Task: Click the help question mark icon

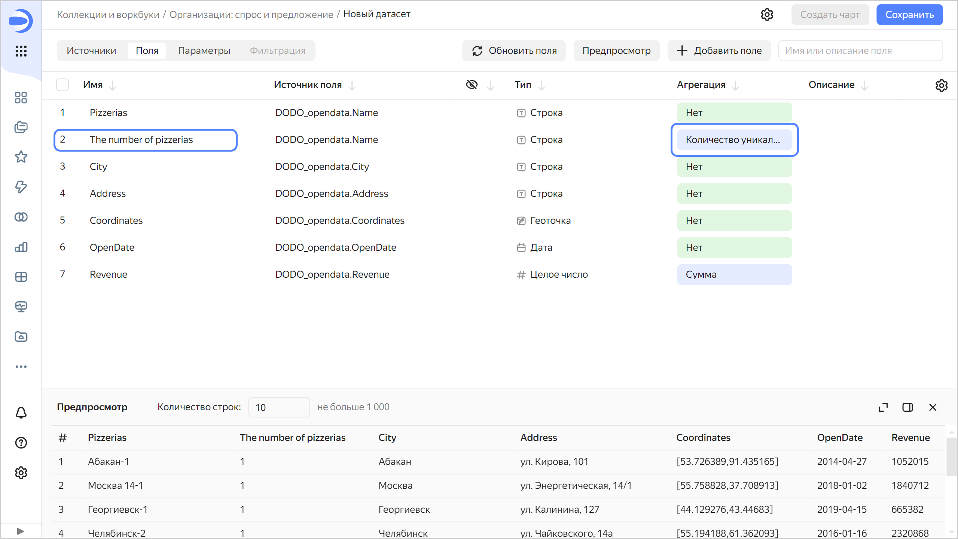Action: [x=21, y=443]
